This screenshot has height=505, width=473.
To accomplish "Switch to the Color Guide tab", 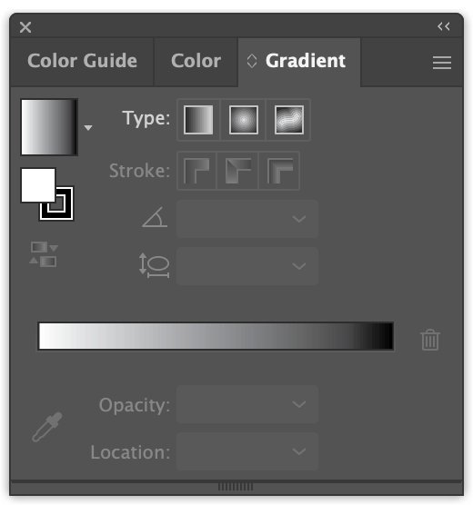I will (82, 61).
